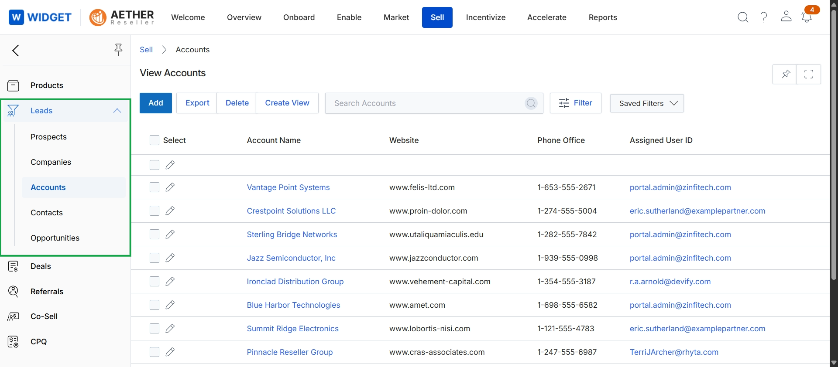Check the Ironclad Distribution Group row

click(155, 282)
